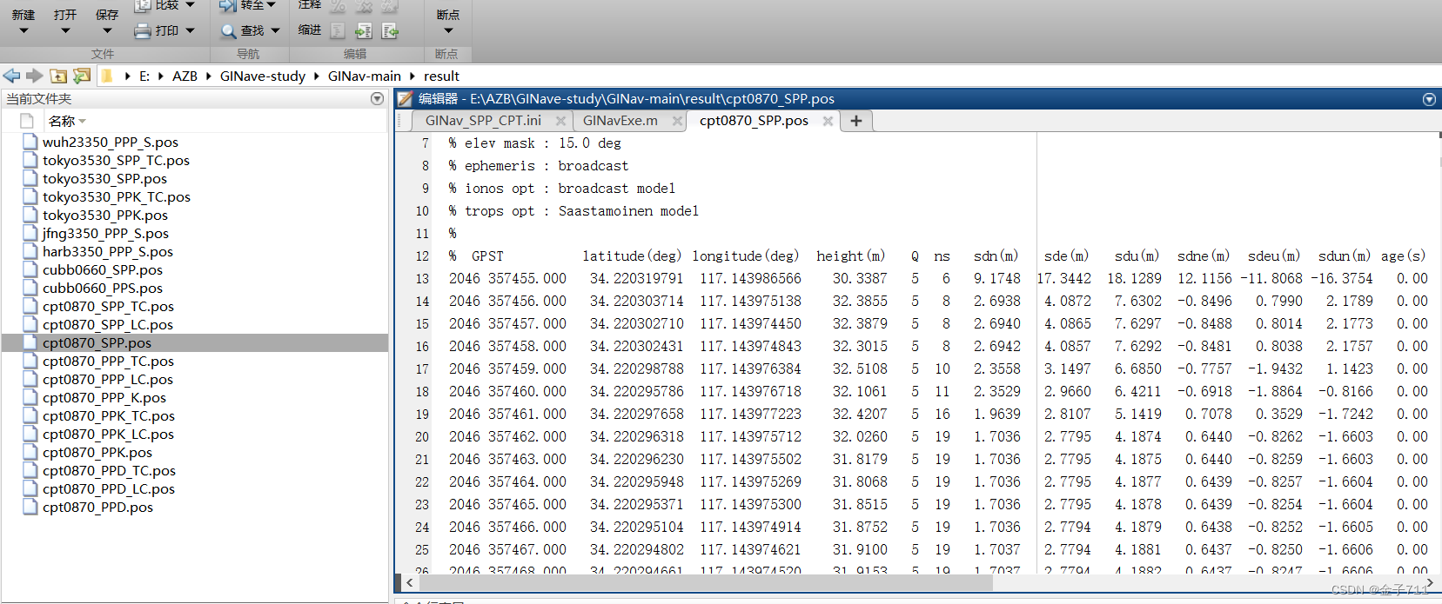Image resolution: width=1442 pixels, height=604 pixels.
Task: Go forward with the gray right arrow
Action: [x=35, y=76]
